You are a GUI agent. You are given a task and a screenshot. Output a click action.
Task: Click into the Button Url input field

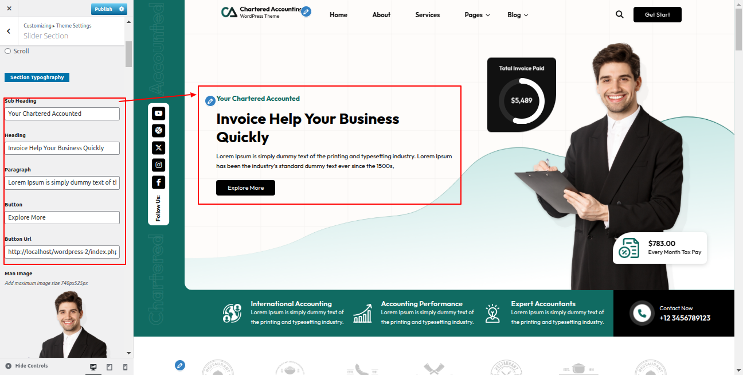62,252
